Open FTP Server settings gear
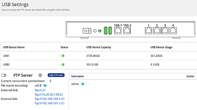Screen dimensions: 197x110 pyautogui.click(x=40, y=75)
